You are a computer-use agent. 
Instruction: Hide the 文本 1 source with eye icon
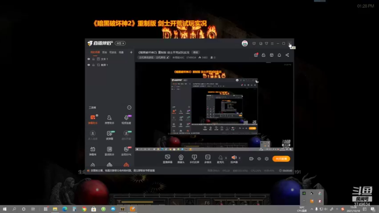click(89, 59)
